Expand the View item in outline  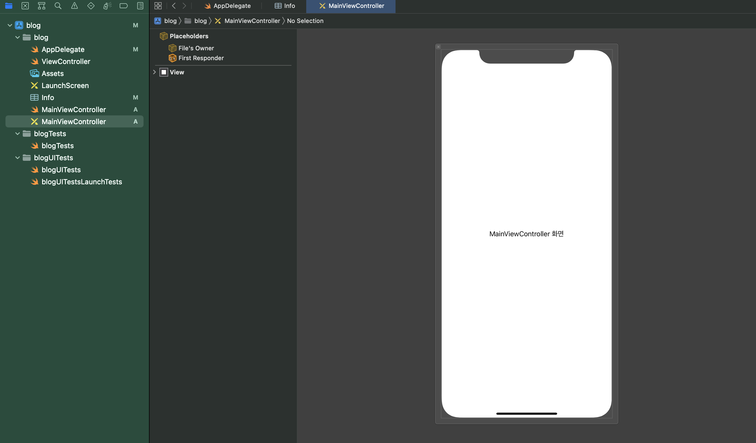(x=154, y=72)
